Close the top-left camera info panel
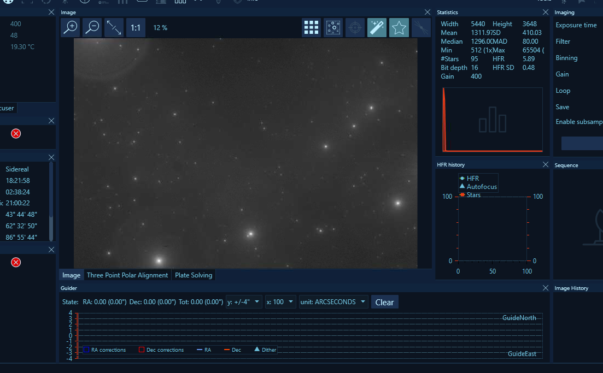The height and width of the screenshot is (373, 603). click(x=51, y=13)
